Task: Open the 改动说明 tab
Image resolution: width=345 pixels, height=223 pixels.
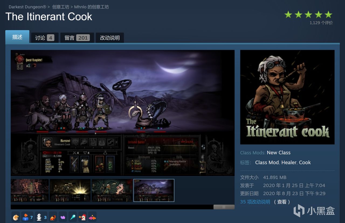Action: tap(110, 38)
